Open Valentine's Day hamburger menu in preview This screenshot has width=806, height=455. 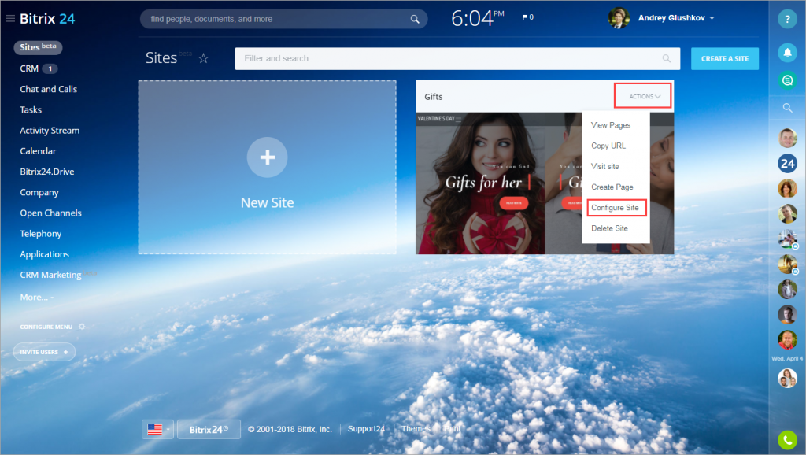tap(459, 120)
